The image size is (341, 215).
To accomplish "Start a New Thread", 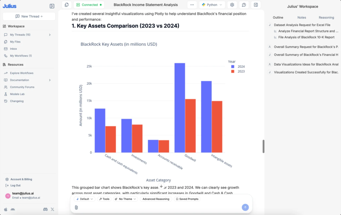I will point(29,16).
